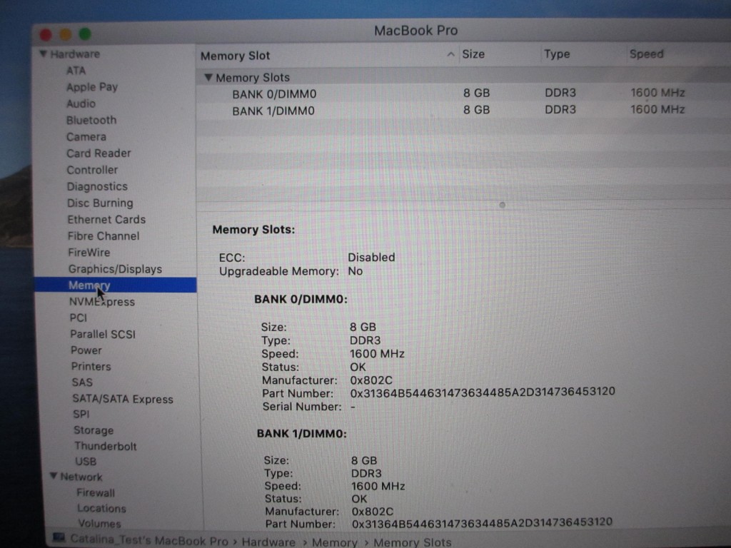Click the BANK 0/DIMM0 part number value
Image resolution: width=731 pixels, height=548 pixels.
483,392
